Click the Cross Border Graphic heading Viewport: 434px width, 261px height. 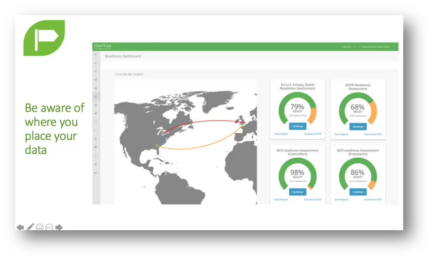click(x=129, y=74)
